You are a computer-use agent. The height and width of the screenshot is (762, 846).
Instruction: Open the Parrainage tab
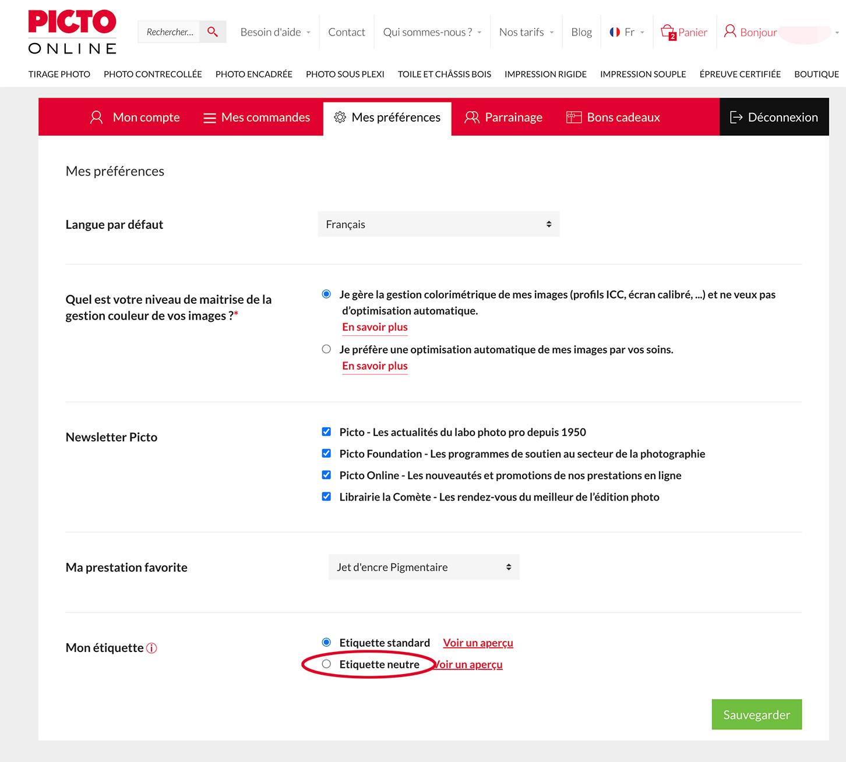coord(503,118)
